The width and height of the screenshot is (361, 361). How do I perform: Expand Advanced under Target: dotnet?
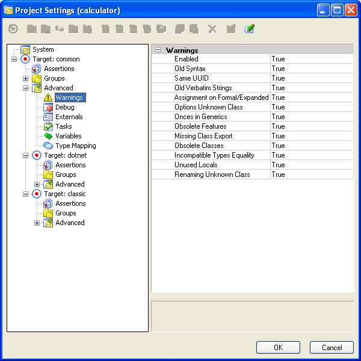point(37,184)
